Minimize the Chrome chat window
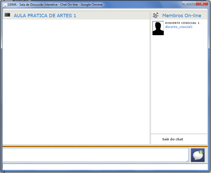The image size is (211, 173). pyautogui.click(x=186, y=4)
